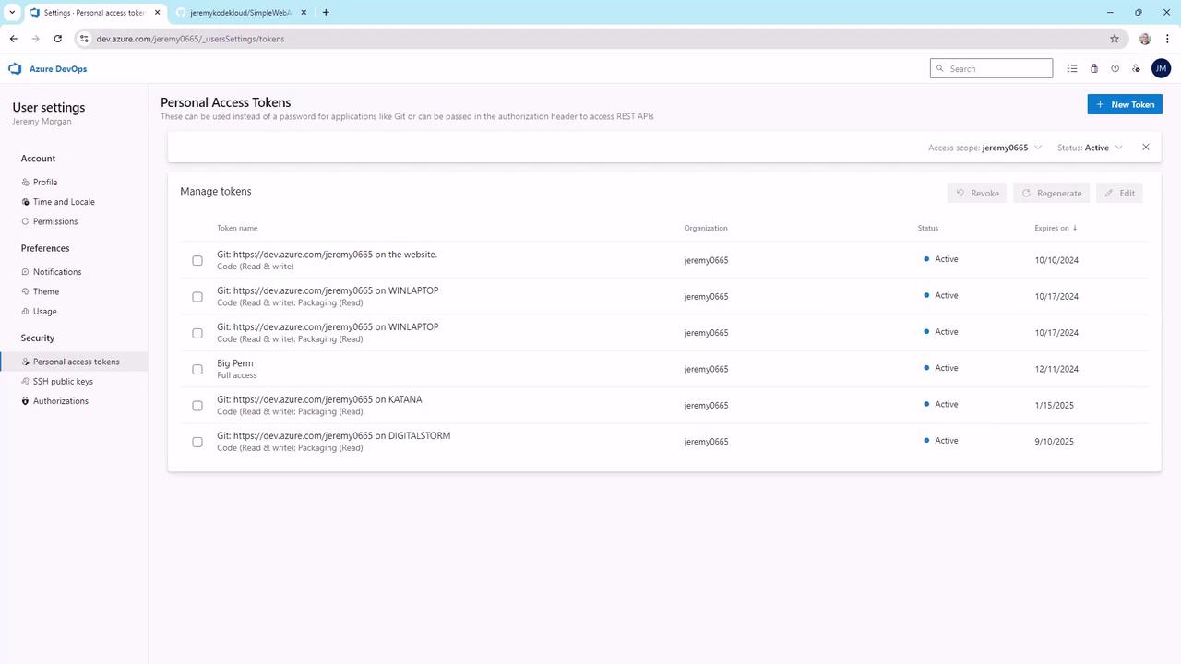
Task: Click the 'Manage tokens' heading
Action: coord(216,192)
